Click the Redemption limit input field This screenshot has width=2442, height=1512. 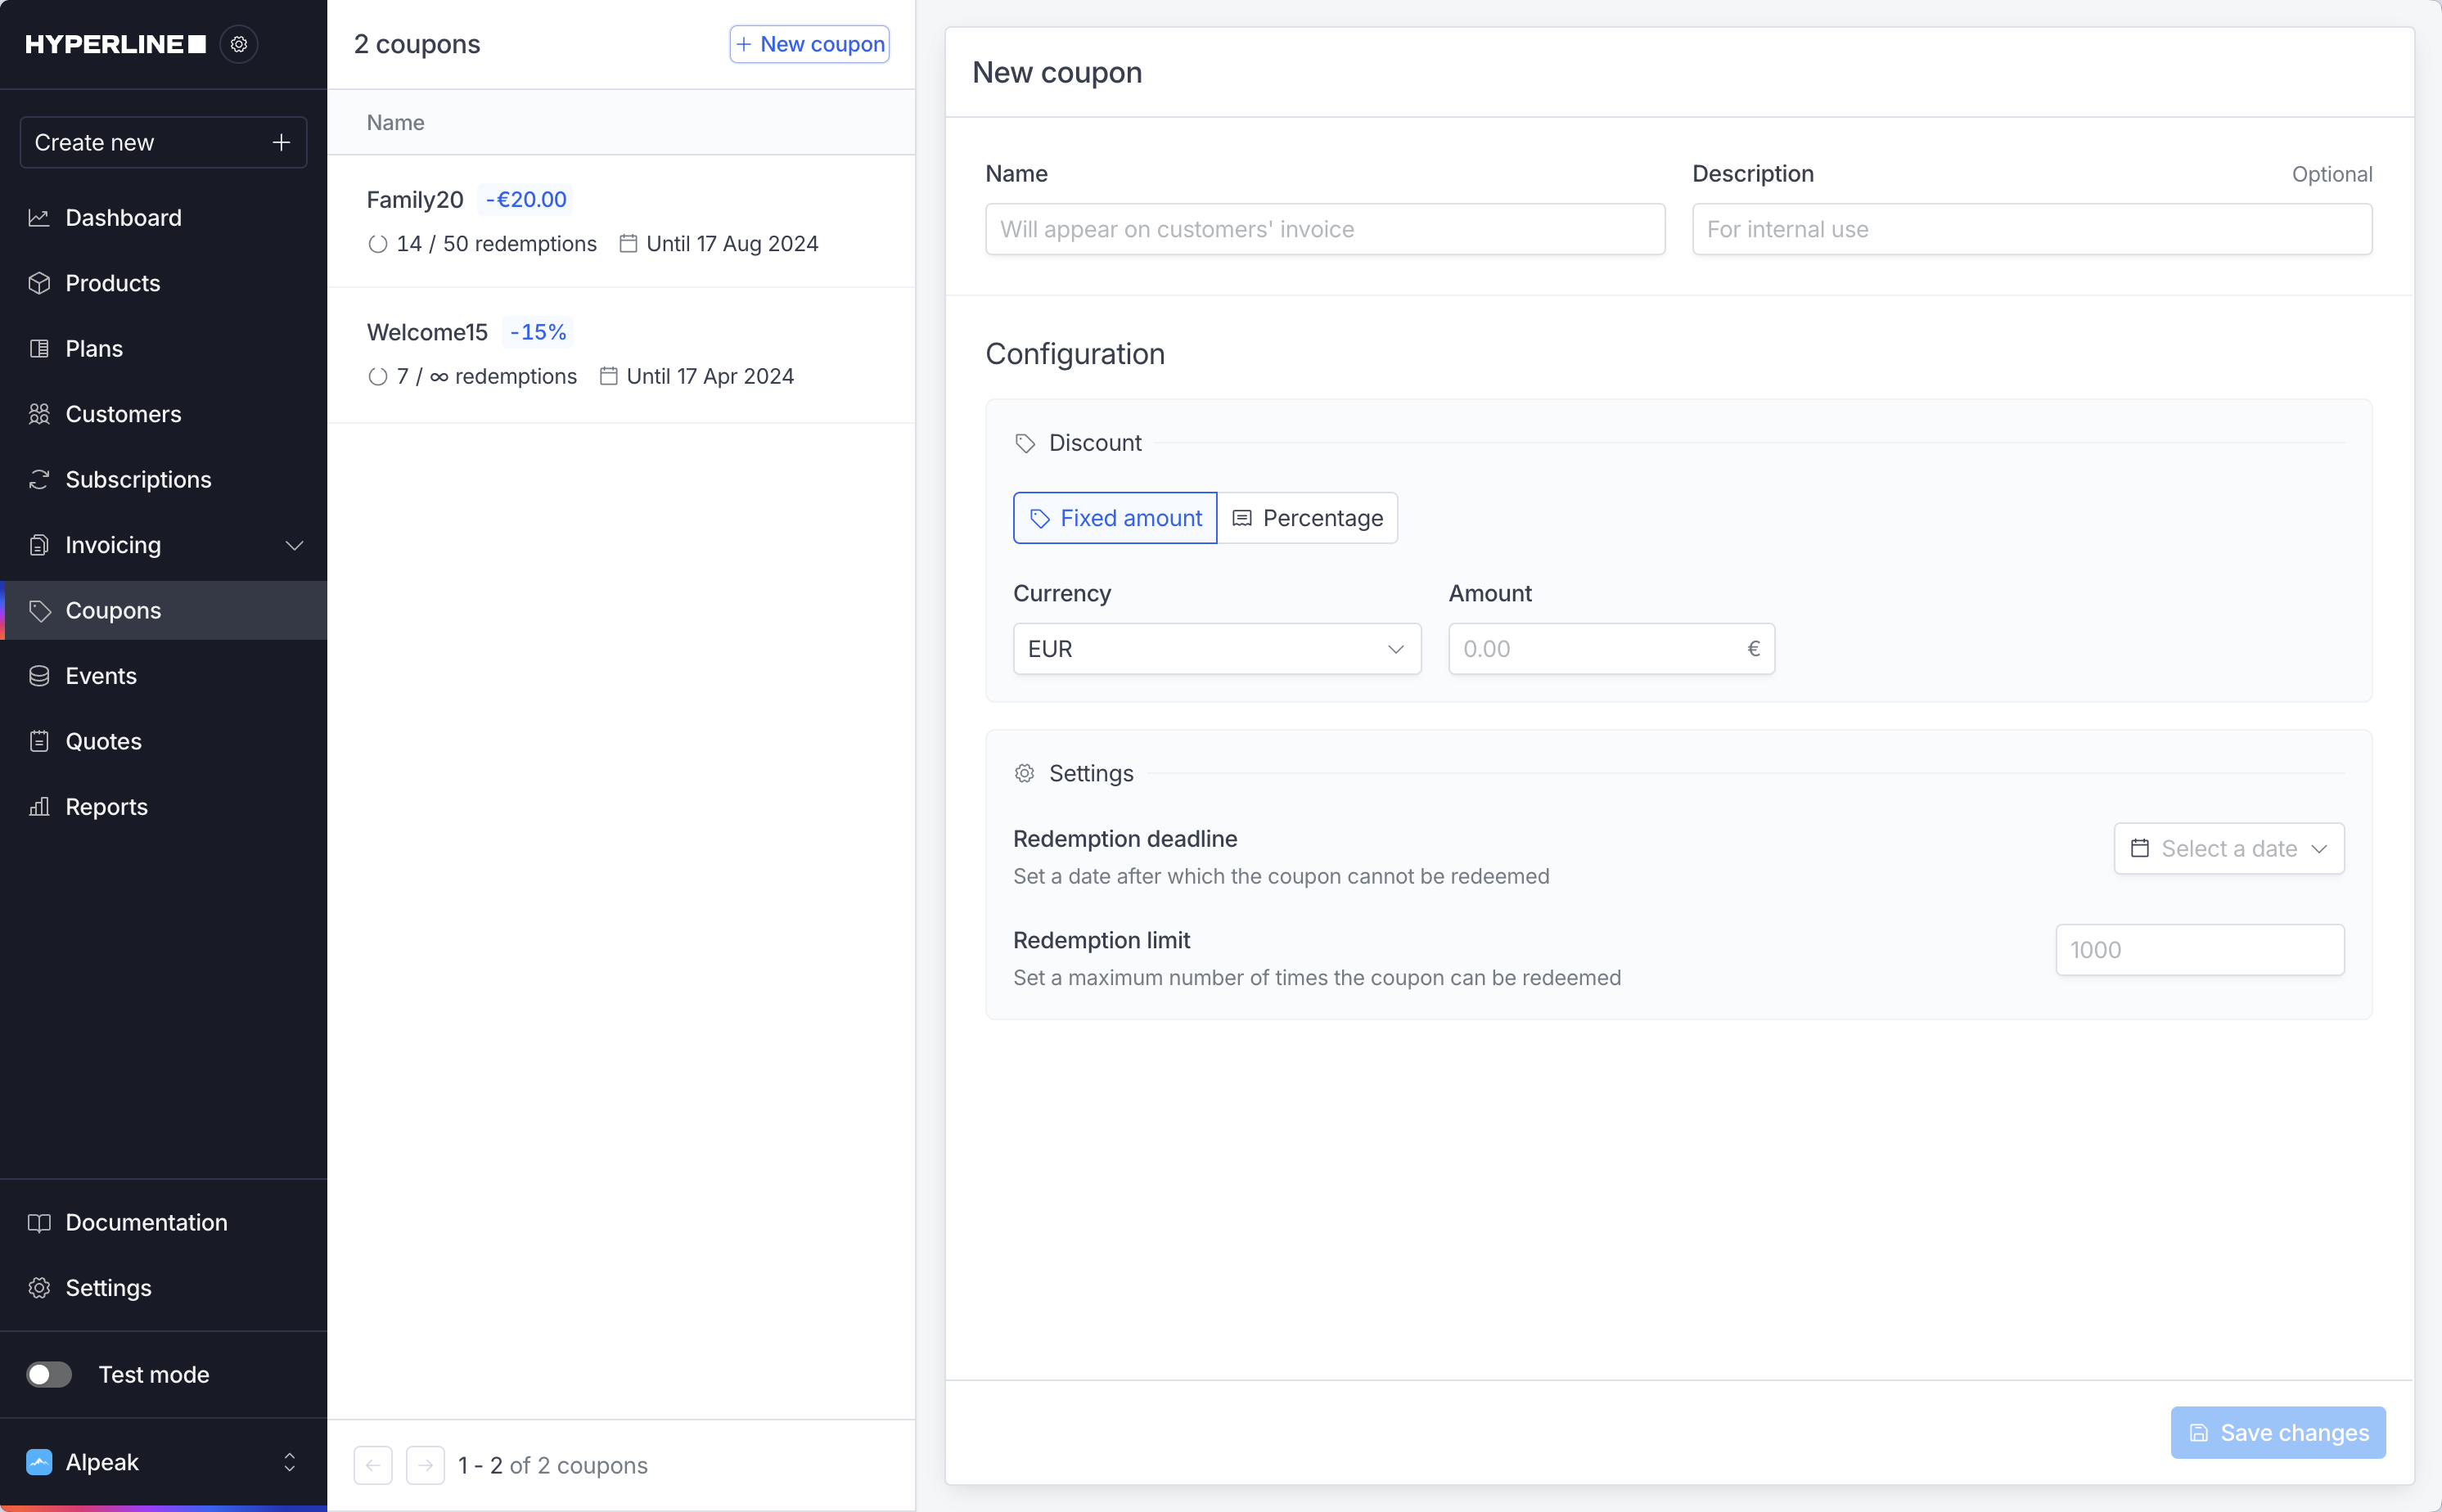2200,950
